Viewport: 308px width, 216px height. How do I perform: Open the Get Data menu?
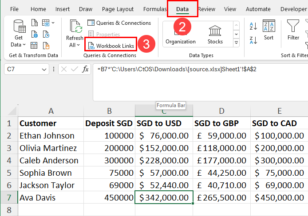(19, 34)
